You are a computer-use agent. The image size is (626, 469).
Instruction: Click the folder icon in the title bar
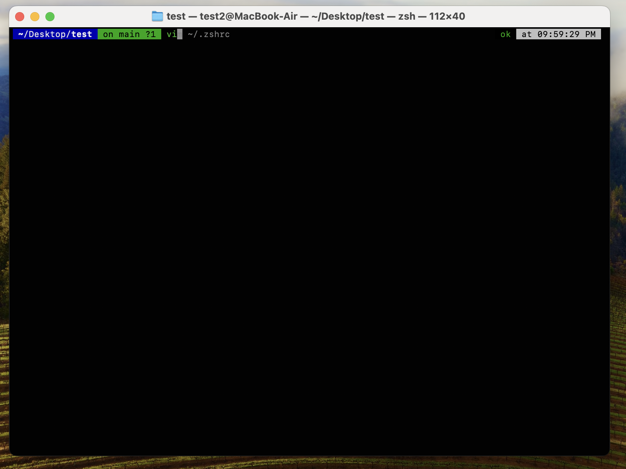tap(157, 16)
